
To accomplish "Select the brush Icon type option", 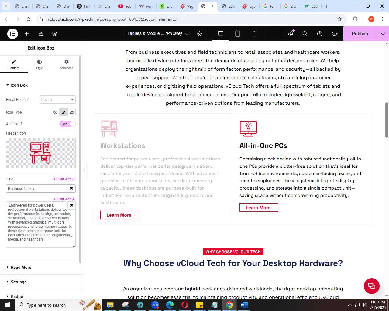I will [x=64, y=112].
